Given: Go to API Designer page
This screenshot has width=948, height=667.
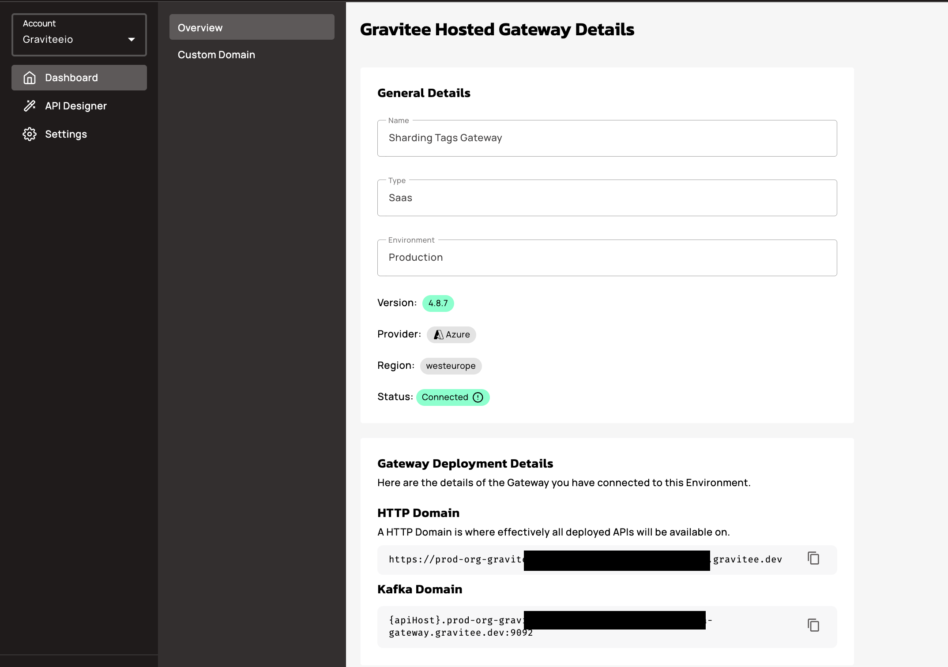Looking at the screenshot, I should pyautogui.click(x=76, y=106).
